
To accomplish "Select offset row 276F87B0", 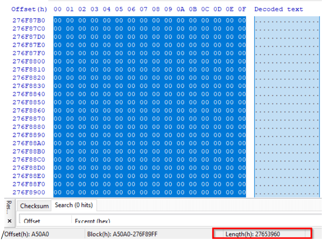I will (29, 21).
